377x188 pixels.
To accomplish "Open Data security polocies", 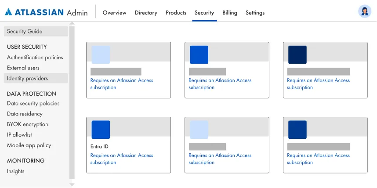I will [x=33, y=103].
